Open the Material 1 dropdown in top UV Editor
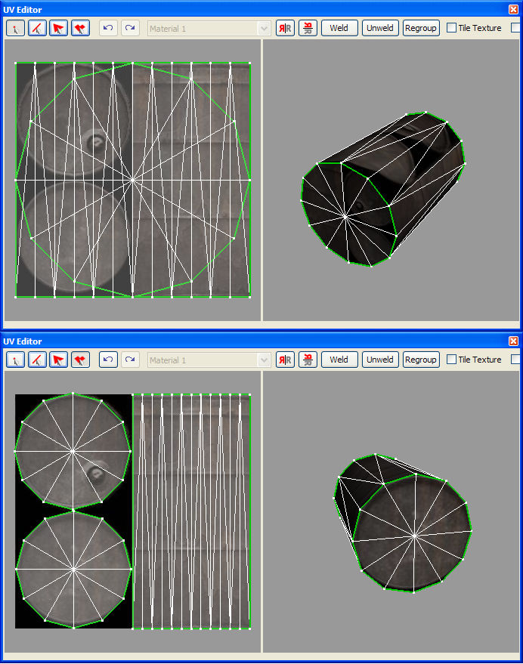 264,29
